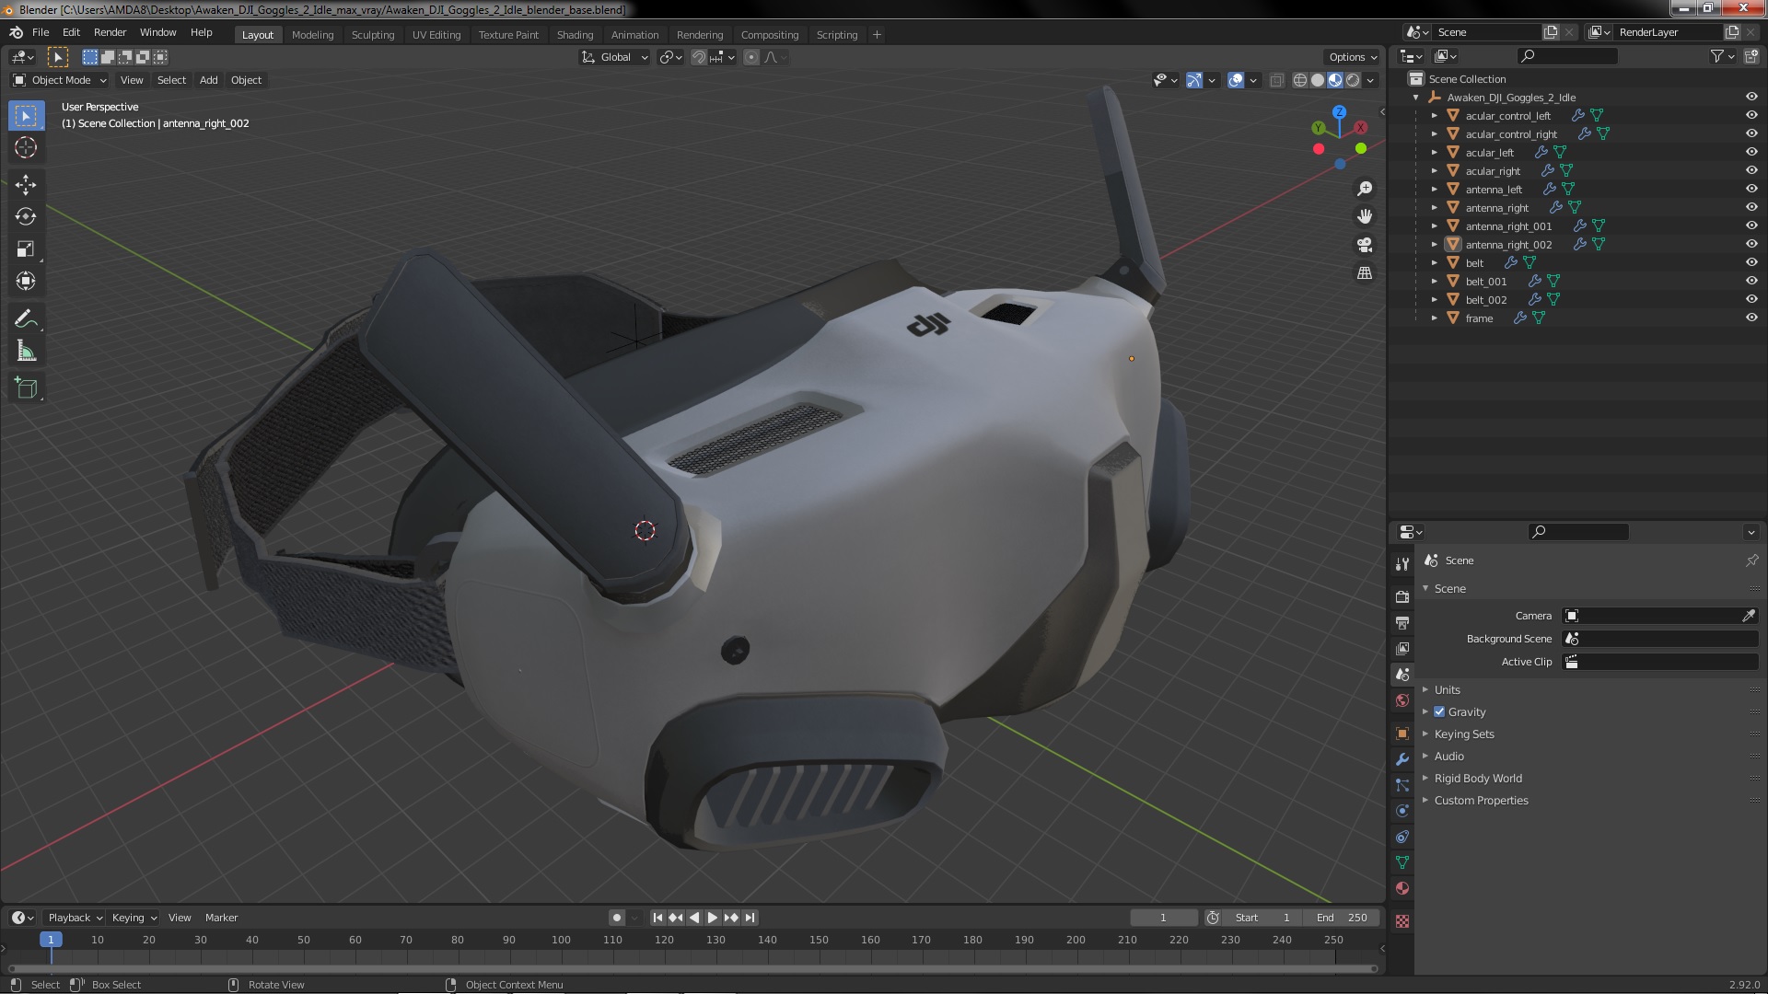The image size is (1768, 994).
Task: Select the Scale tool
Action: point(26,249)
